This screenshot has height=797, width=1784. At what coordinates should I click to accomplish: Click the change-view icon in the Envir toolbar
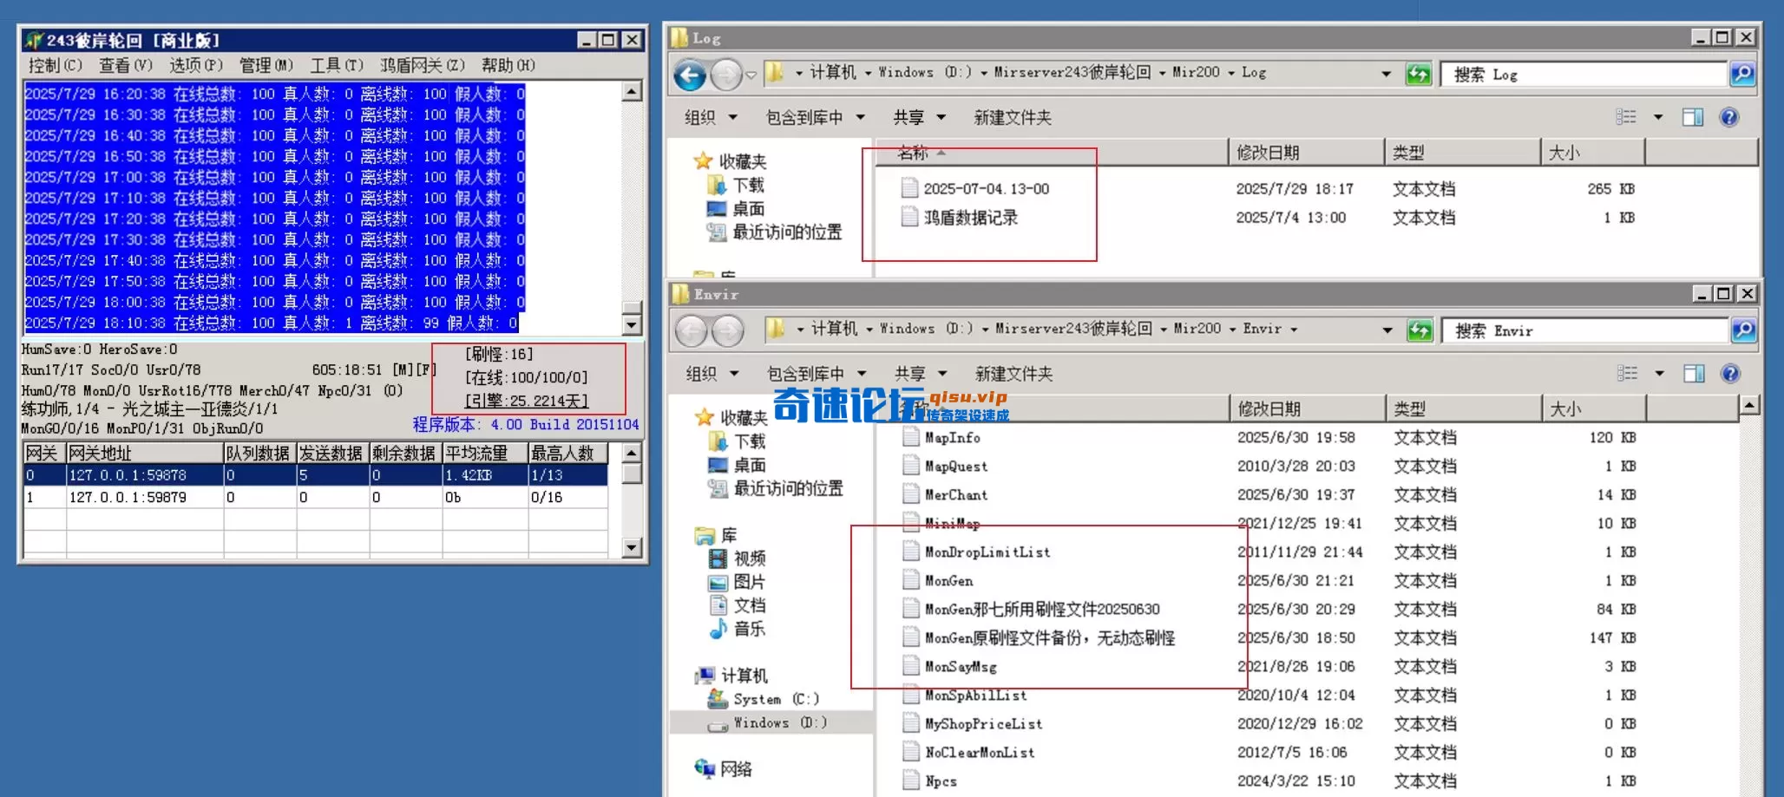tap(1629, 373)
